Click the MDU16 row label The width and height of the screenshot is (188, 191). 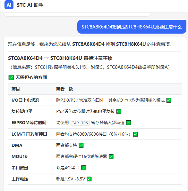[20, 156]
